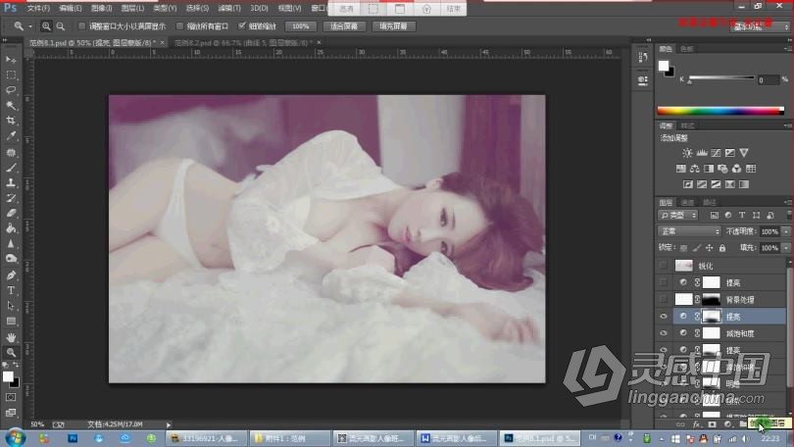This screenshot has height=447, width=794.
Task: Click the fill screen button
Action: click(393, 26)
